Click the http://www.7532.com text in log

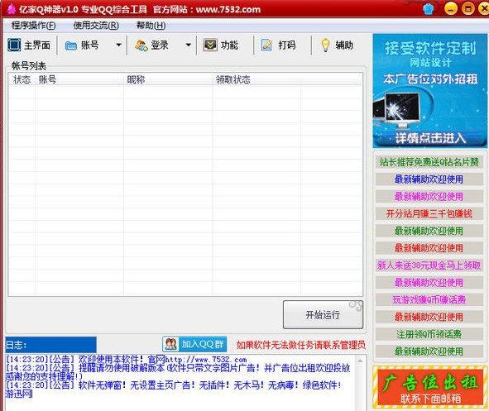206,360
